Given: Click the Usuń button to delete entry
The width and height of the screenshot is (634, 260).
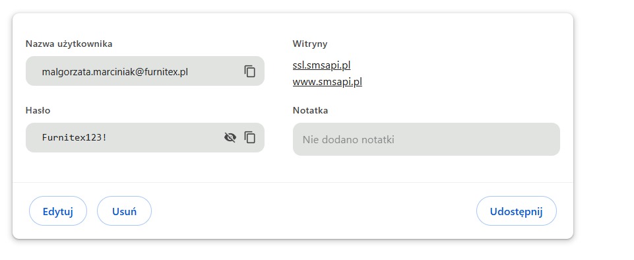Looking at the screenshot, I should 124,211.
